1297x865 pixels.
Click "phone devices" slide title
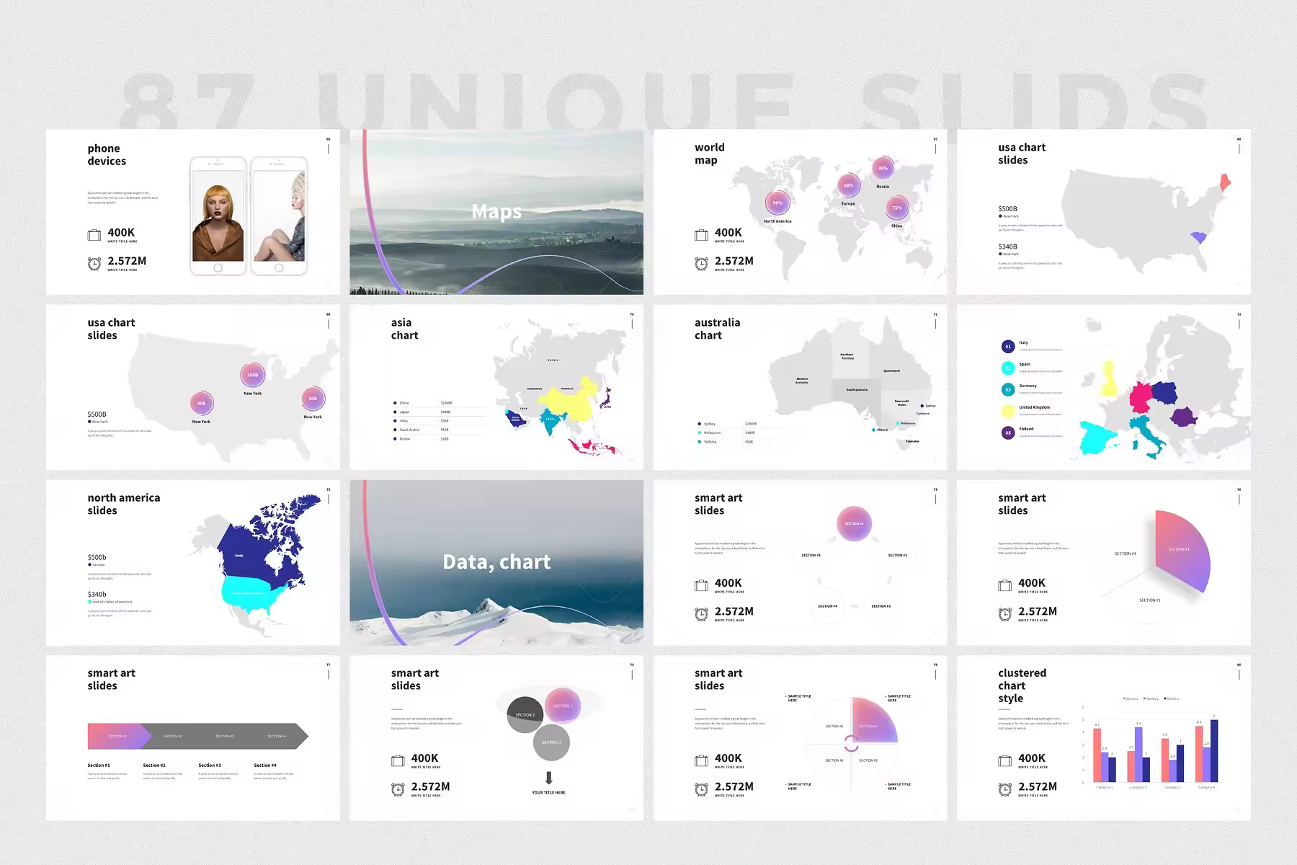[107, 155]
